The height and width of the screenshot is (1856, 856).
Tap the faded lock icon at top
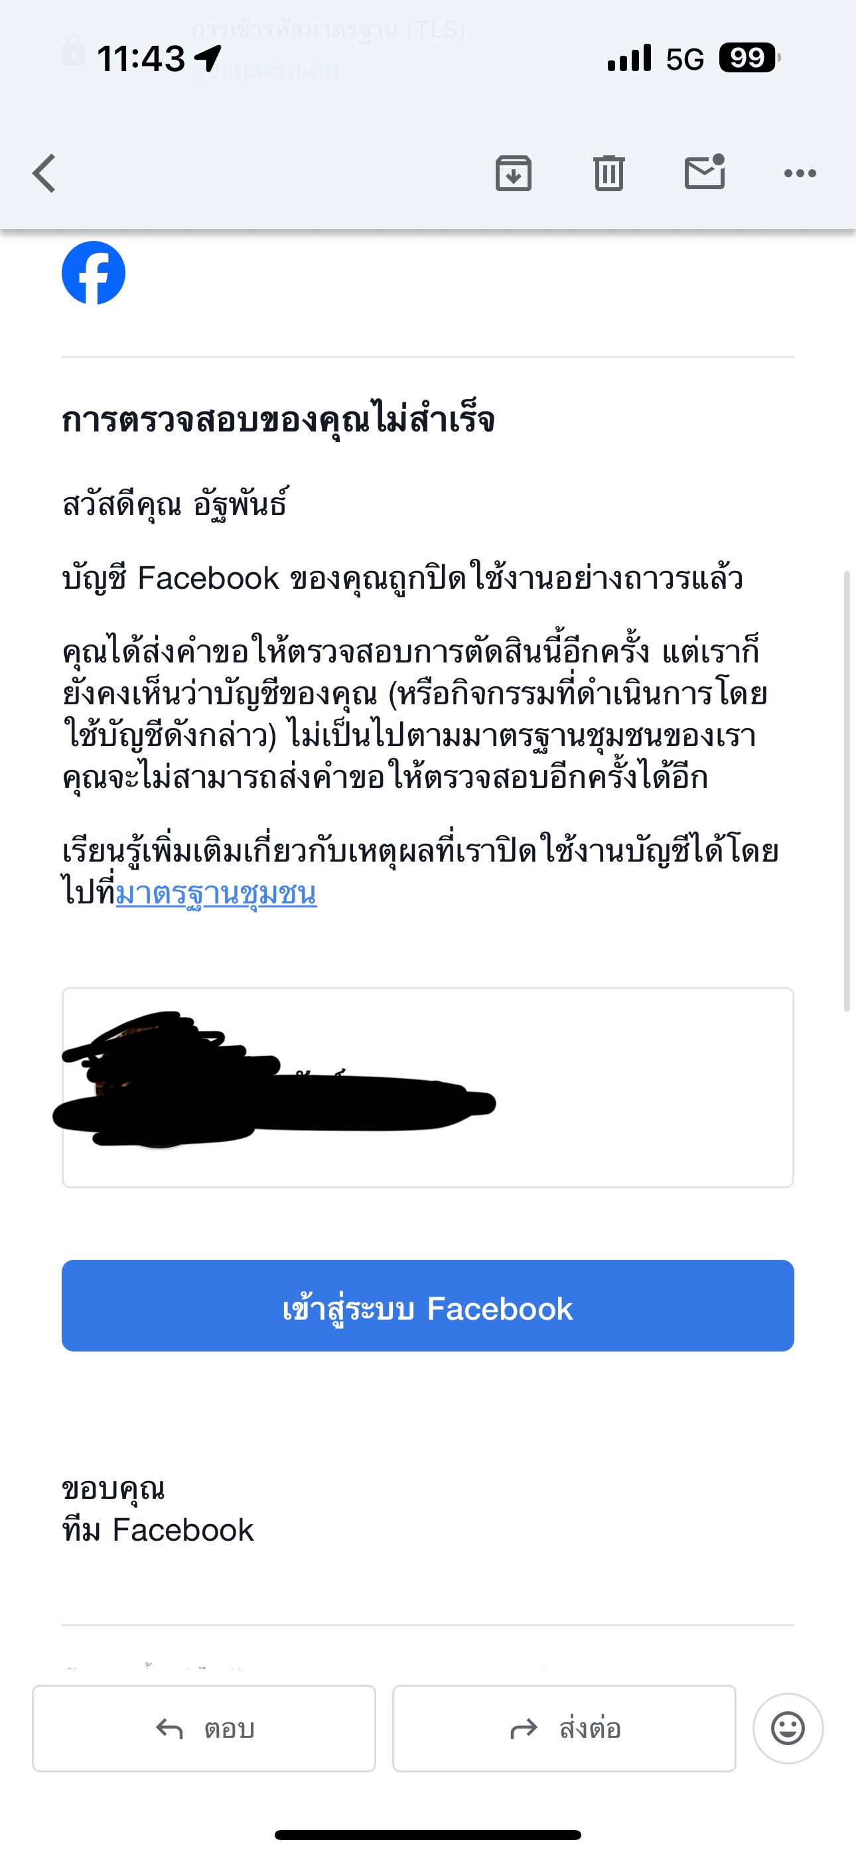click(x=73, y=50)
